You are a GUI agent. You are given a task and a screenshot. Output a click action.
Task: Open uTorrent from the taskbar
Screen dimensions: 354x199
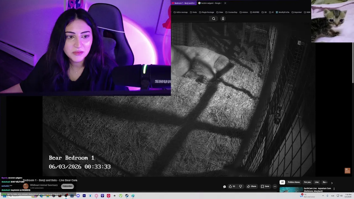tap(121, 196)
